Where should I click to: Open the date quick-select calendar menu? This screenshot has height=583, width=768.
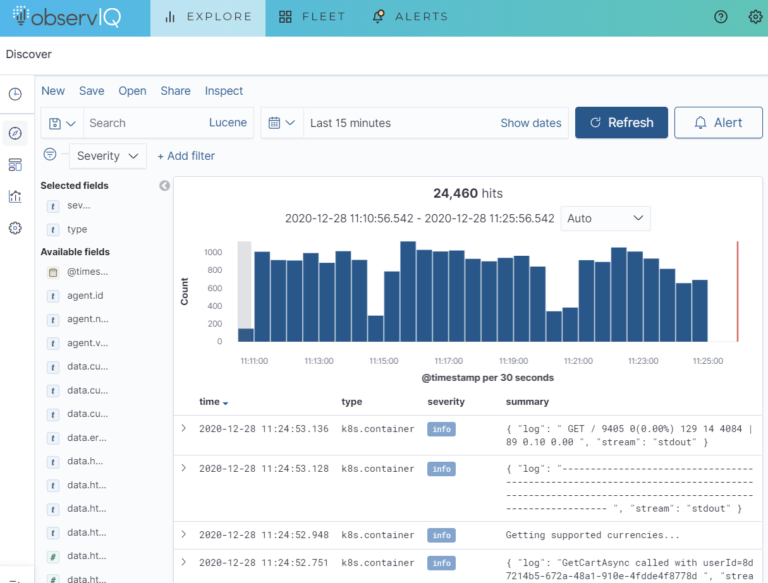282,123
